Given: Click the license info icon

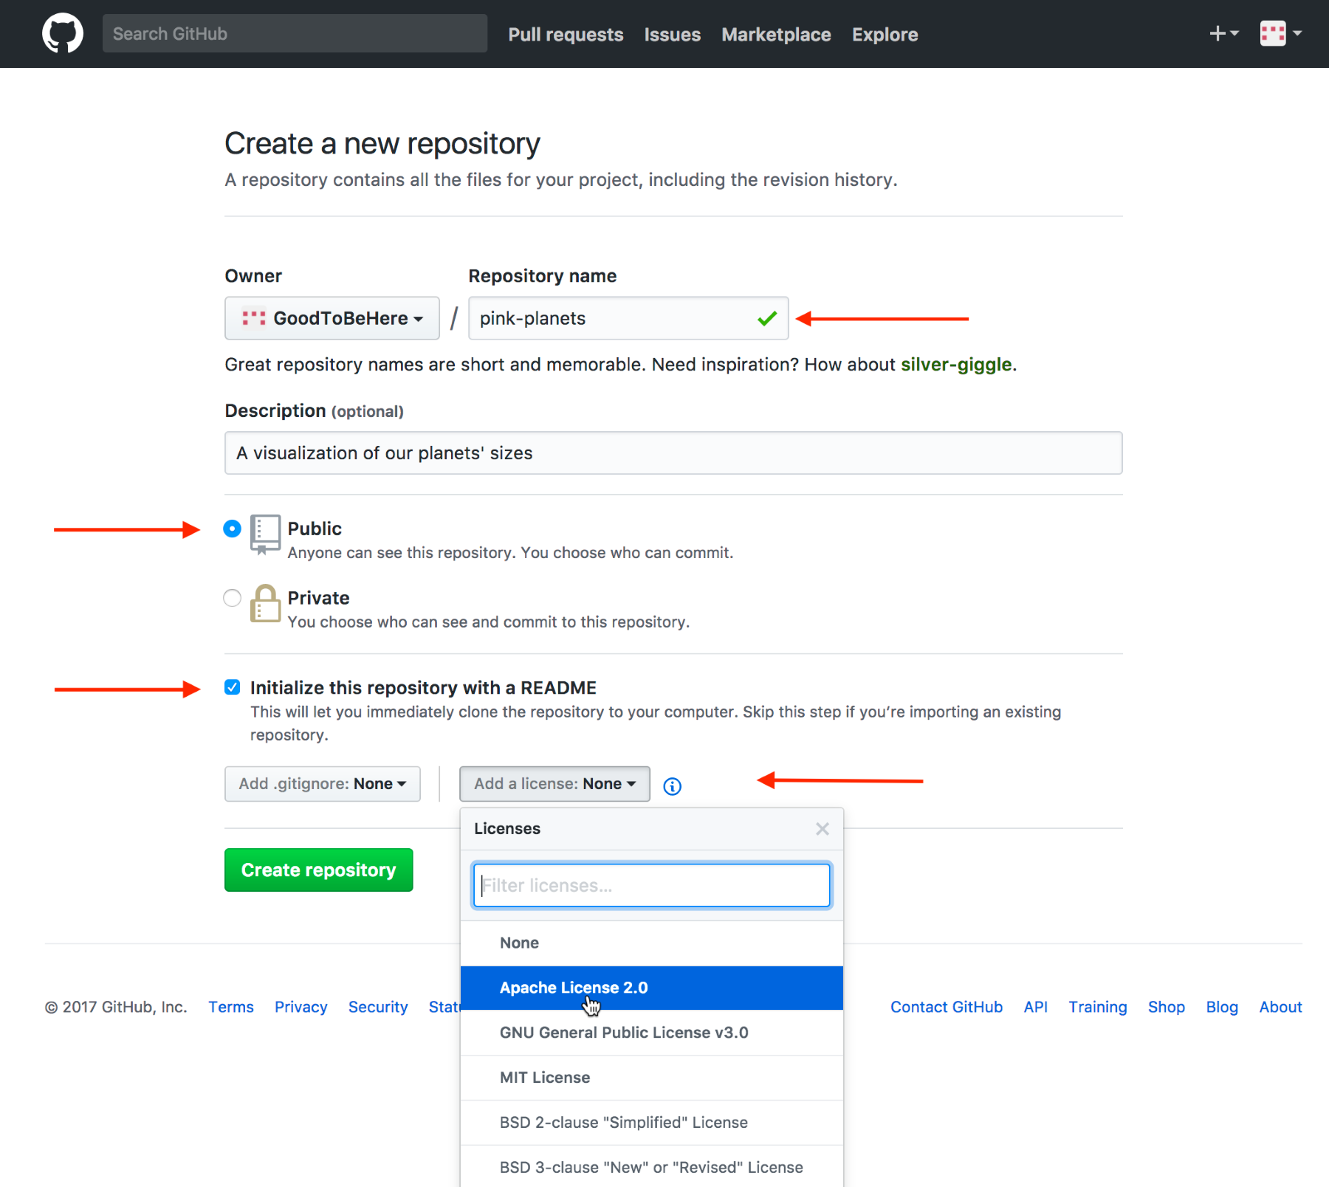Looking at the screenshot, I should (x=672, y=786).
